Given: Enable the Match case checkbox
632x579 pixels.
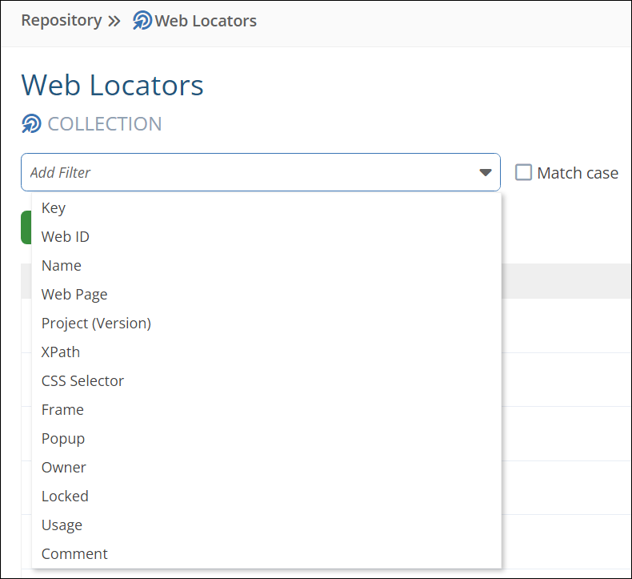Looking at the screenshot, I should [x=523, y=172].
